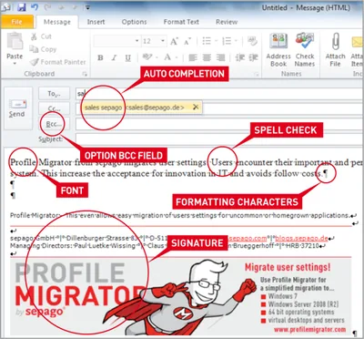Screen dimensions: 364x339
Task: Delete the autocomplete suggestion with X
Action: 196,107
